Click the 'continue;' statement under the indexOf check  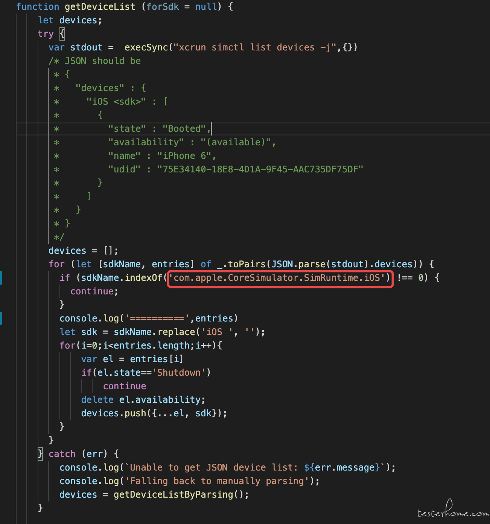94,291
